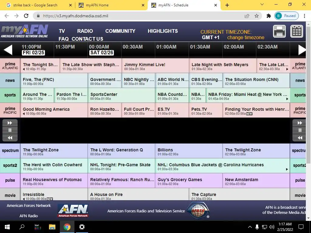Screen dimensions: 311x233
Task: Open the New Amsterdam listing
Action: pyautogui.click(x=256, y=181)
